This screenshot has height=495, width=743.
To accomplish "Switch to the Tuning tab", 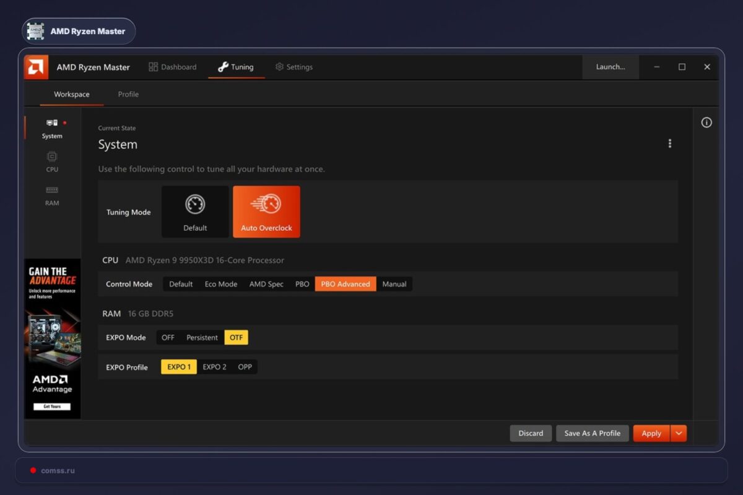I will pyautogui.click(x=236, y=67).
